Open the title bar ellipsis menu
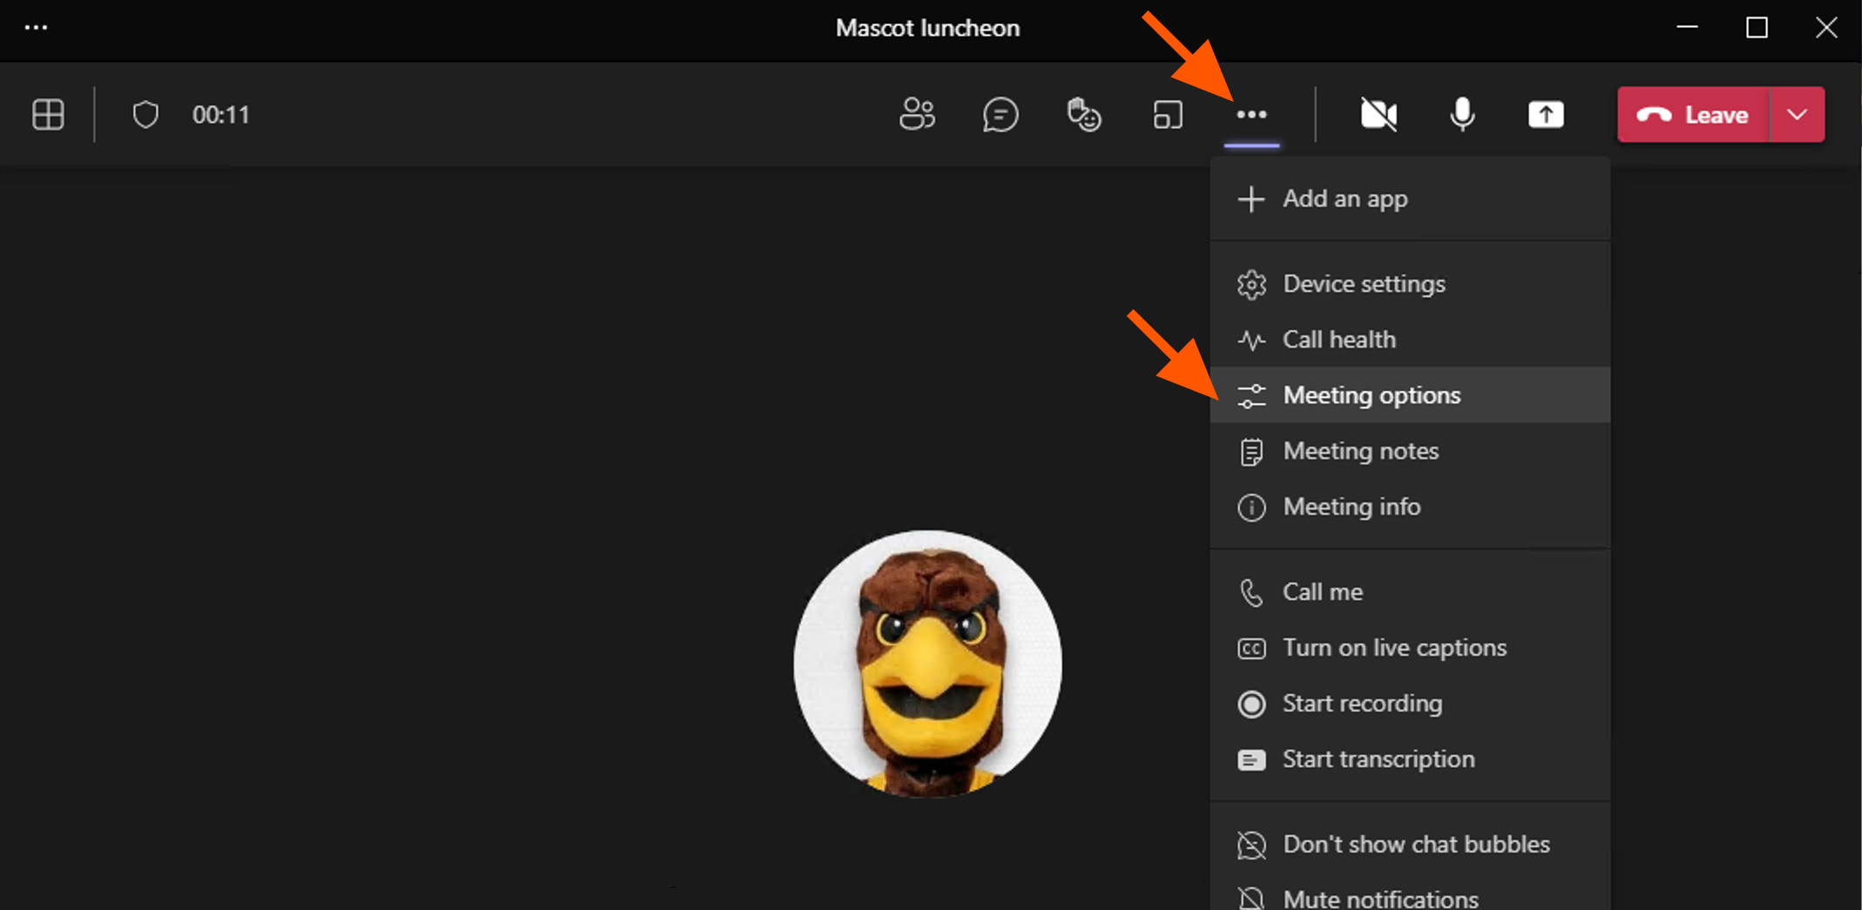The image size is (1862, 910). (36, 28)
